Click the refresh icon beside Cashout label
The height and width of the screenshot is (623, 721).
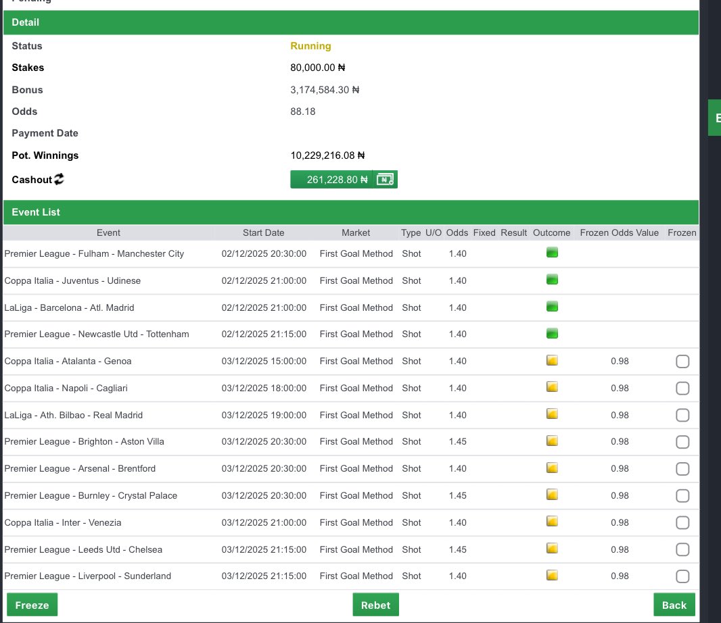[x=57, y=179]
